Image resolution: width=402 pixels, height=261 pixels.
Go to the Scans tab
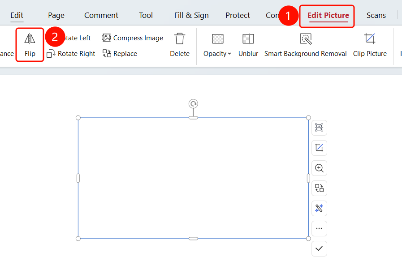point(376,15)
